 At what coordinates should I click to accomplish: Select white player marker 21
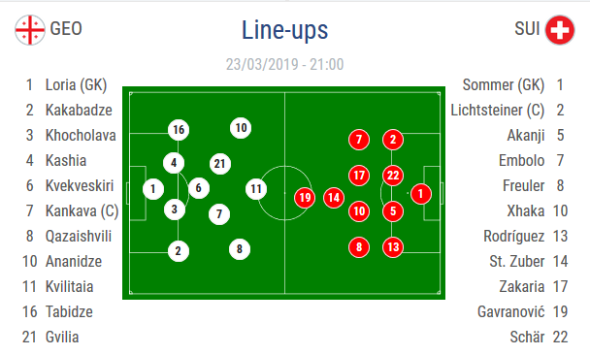click(x=219, y=164)
